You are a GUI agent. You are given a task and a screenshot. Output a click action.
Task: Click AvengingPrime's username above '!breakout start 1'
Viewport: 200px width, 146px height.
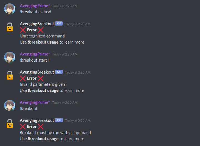35,54
